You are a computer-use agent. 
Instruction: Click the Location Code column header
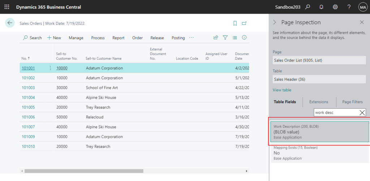pyautogui.click(x=187, y=59)
